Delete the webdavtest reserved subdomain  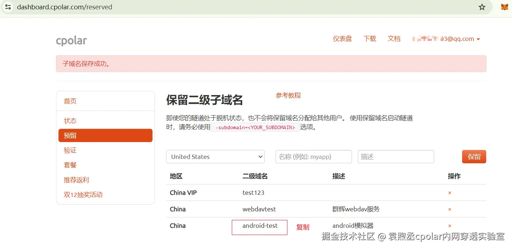click(x=450, y=210)
